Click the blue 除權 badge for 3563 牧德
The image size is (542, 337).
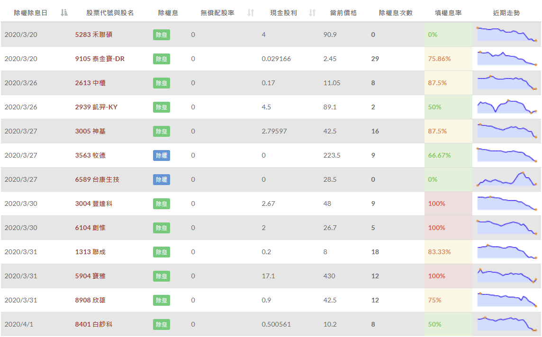(x=162, y=156)
